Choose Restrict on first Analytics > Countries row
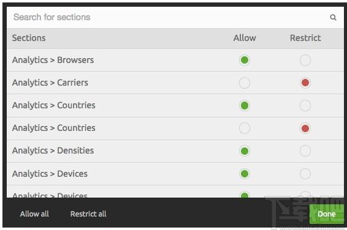 pyautogui.click(x=305, y=105)
